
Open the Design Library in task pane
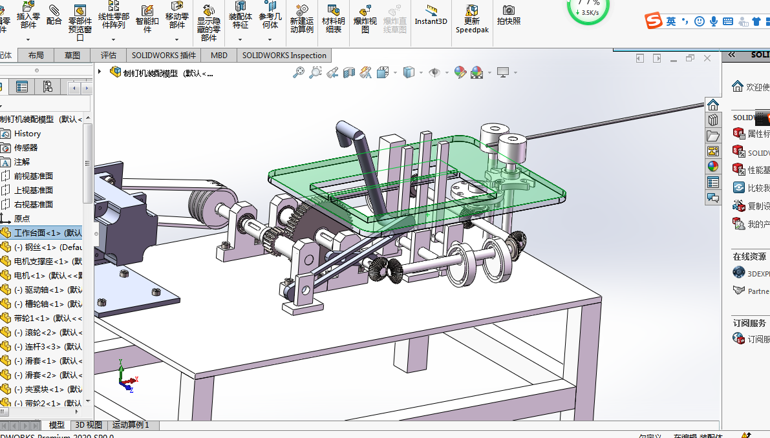coord(713,120)
